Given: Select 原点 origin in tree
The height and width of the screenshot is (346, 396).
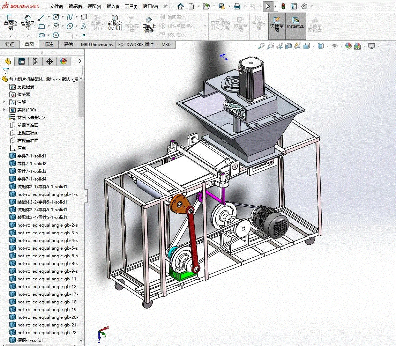Looking at the screenshot, I should point(22,148).
